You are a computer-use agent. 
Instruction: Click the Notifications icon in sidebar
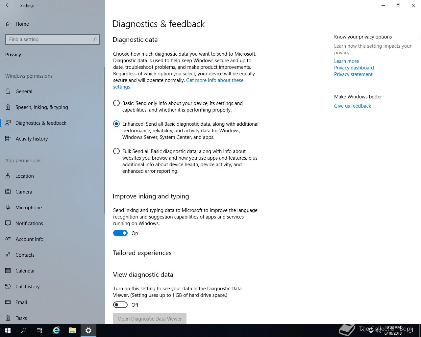click(8, 223)
